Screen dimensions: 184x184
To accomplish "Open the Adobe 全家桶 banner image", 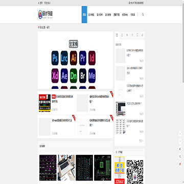I will point(75,60).
